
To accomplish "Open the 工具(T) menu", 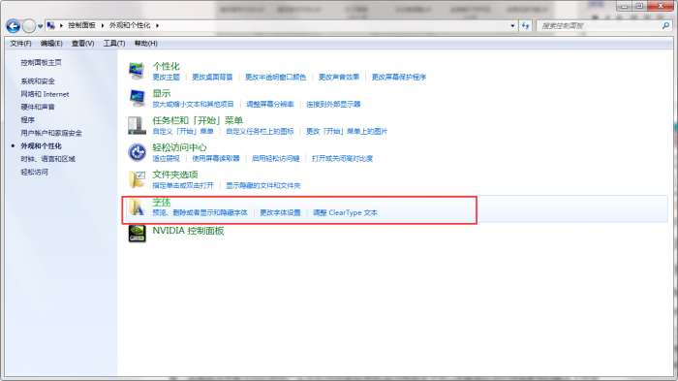I will point(114,44).
